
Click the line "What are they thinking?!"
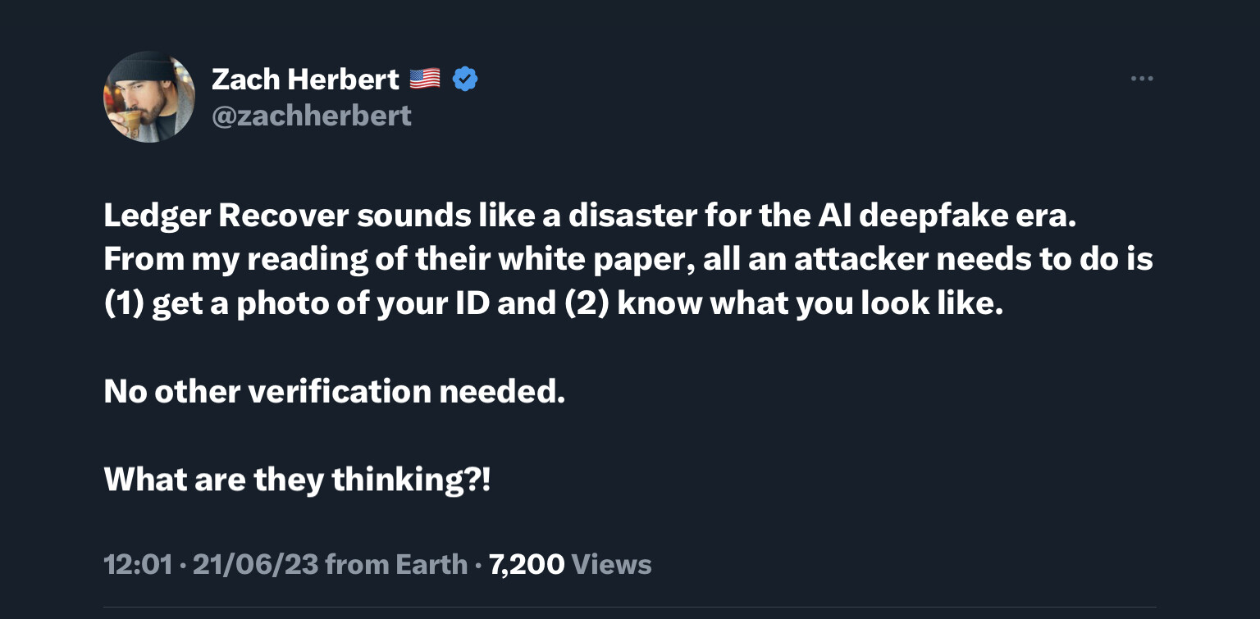[297, 479]
